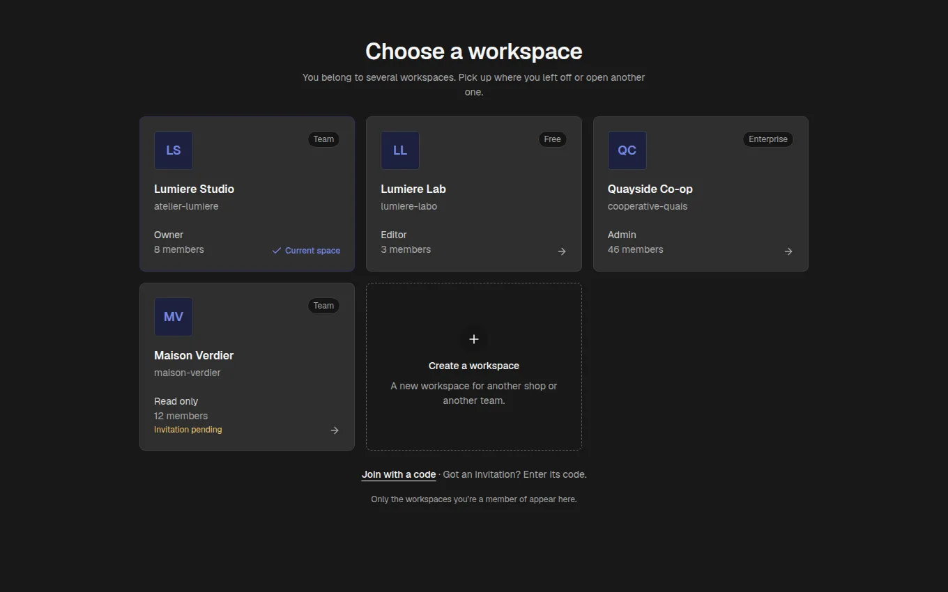Select the Maison Verdier workspace name

click(x=194, y=355)
